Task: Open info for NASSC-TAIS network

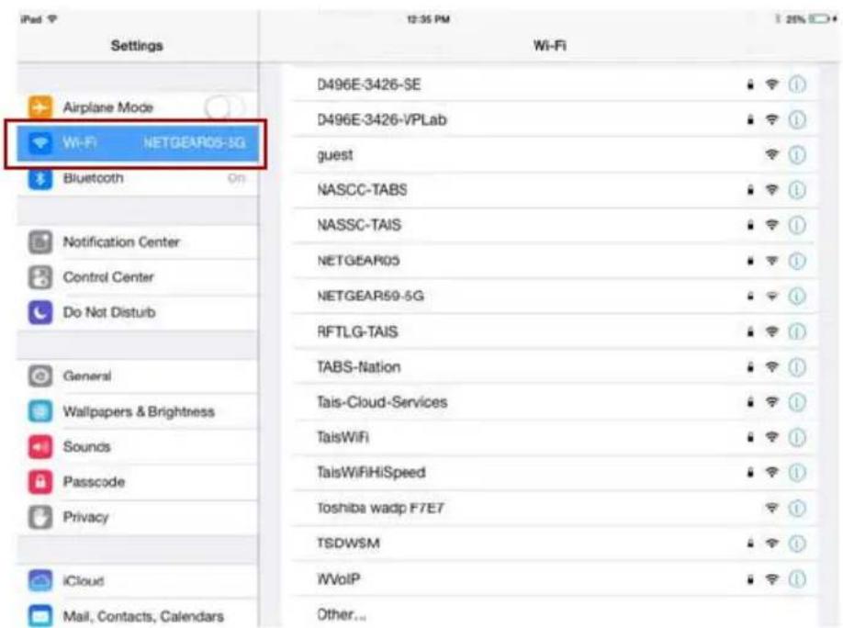Action: pyautogui.click(x=797, y=225)
